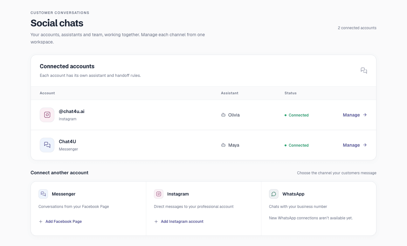Add Facebook Page link

pos(60,222)
